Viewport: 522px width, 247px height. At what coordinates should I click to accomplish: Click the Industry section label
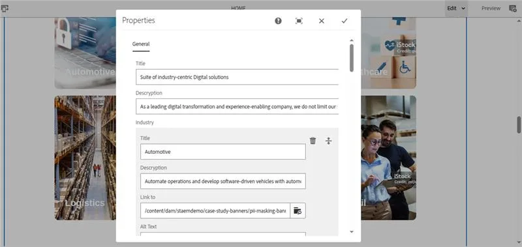(x=144, y=123)
